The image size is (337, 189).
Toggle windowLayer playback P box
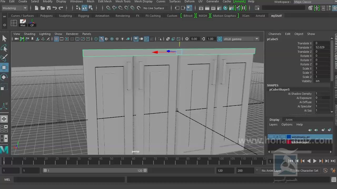[x=277, y=137]
